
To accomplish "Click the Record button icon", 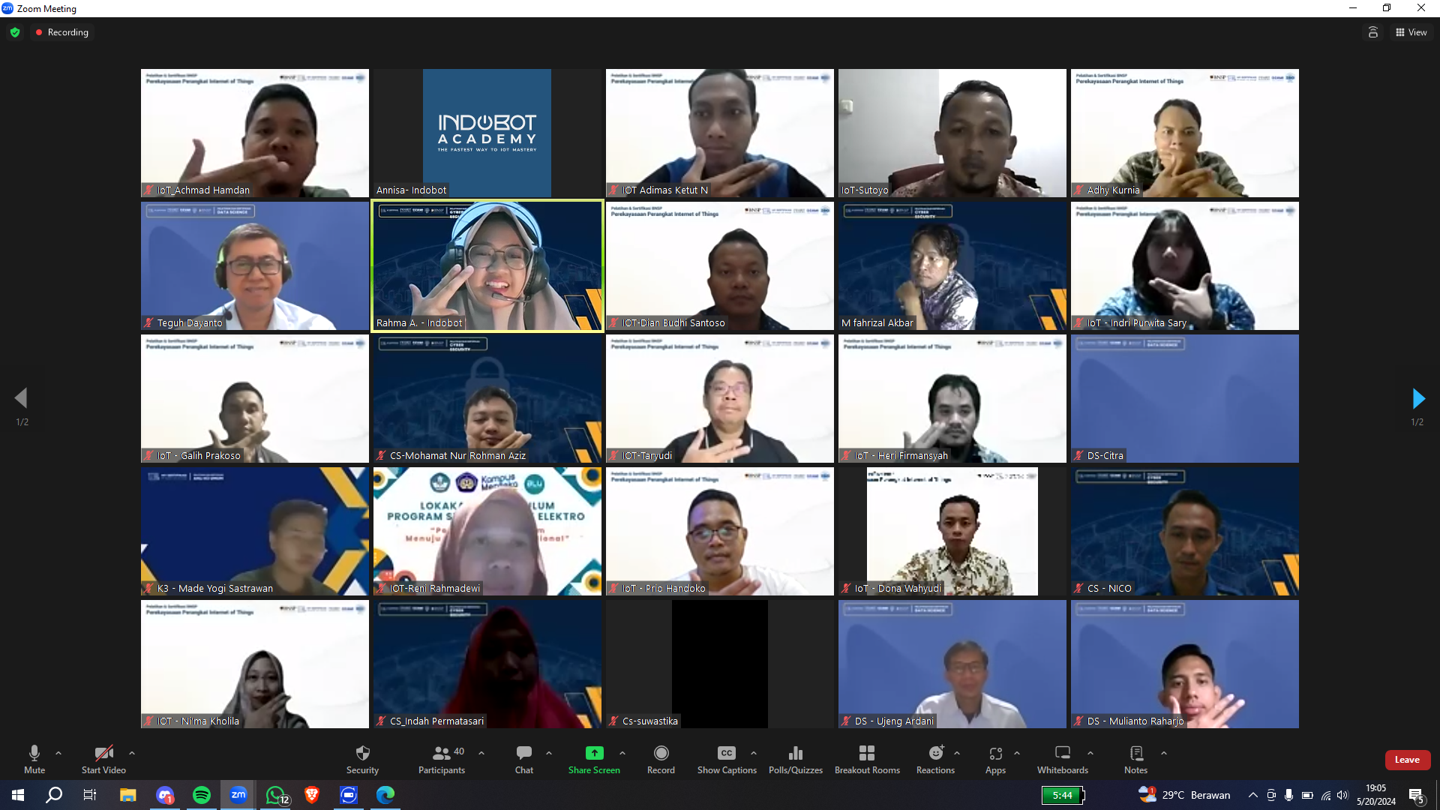I will coord(661,753).
